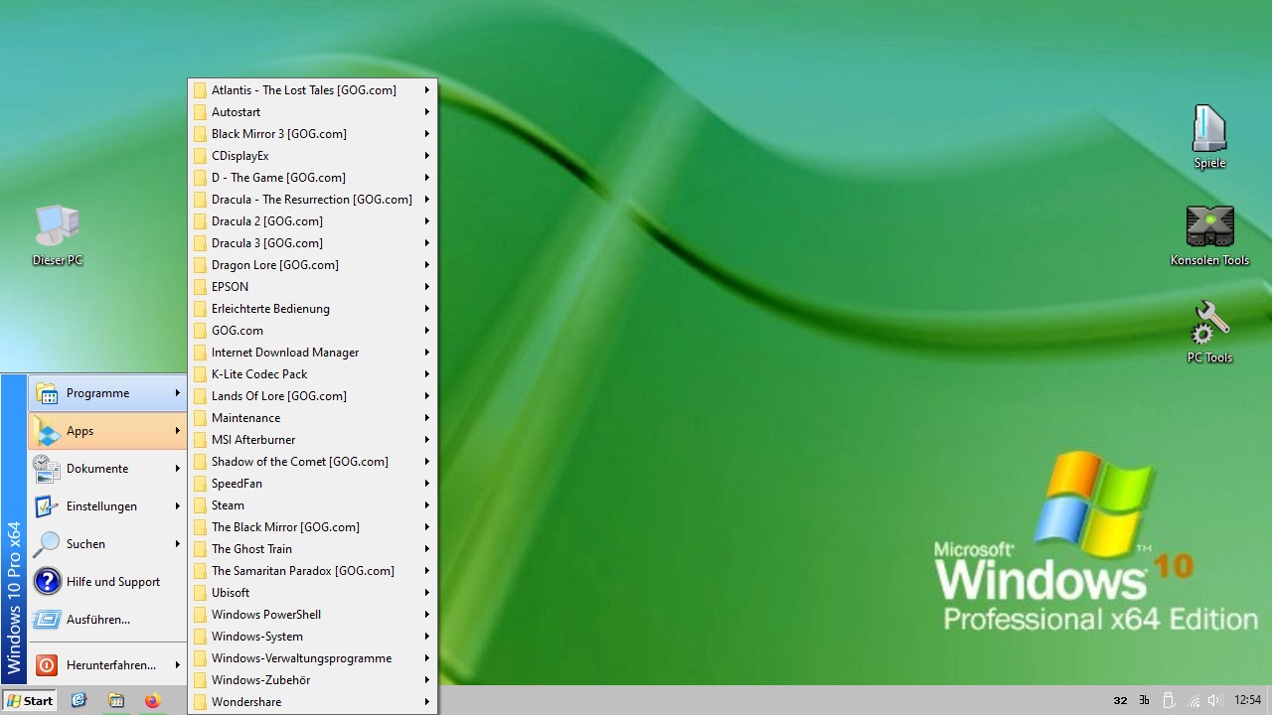Open The Black Mirror [GOG.com]
1272x715 pixels.
pyautogui.click(x=312, y=527)
